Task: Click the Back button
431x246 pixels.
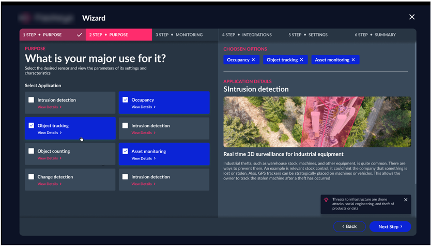Action: tap(349, 226)
